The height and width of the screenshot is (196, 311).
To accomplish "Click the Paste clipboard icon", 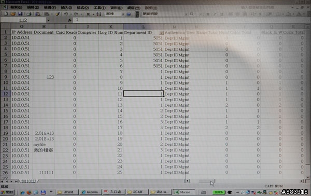I will tap(47, 14).
